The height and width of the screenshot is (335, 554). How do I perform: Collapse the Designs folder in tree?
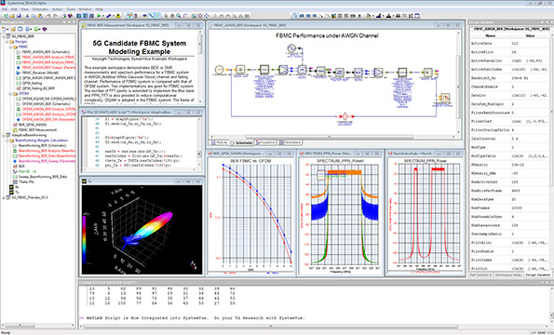click(7, 42)
